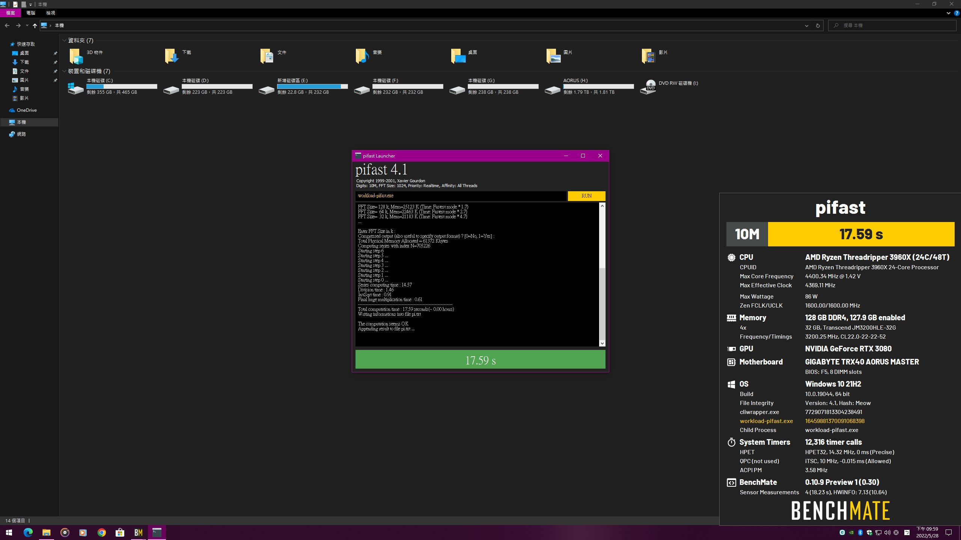
Task: Click the 本機 address bar breadcrumb
Action: [59, 25]
